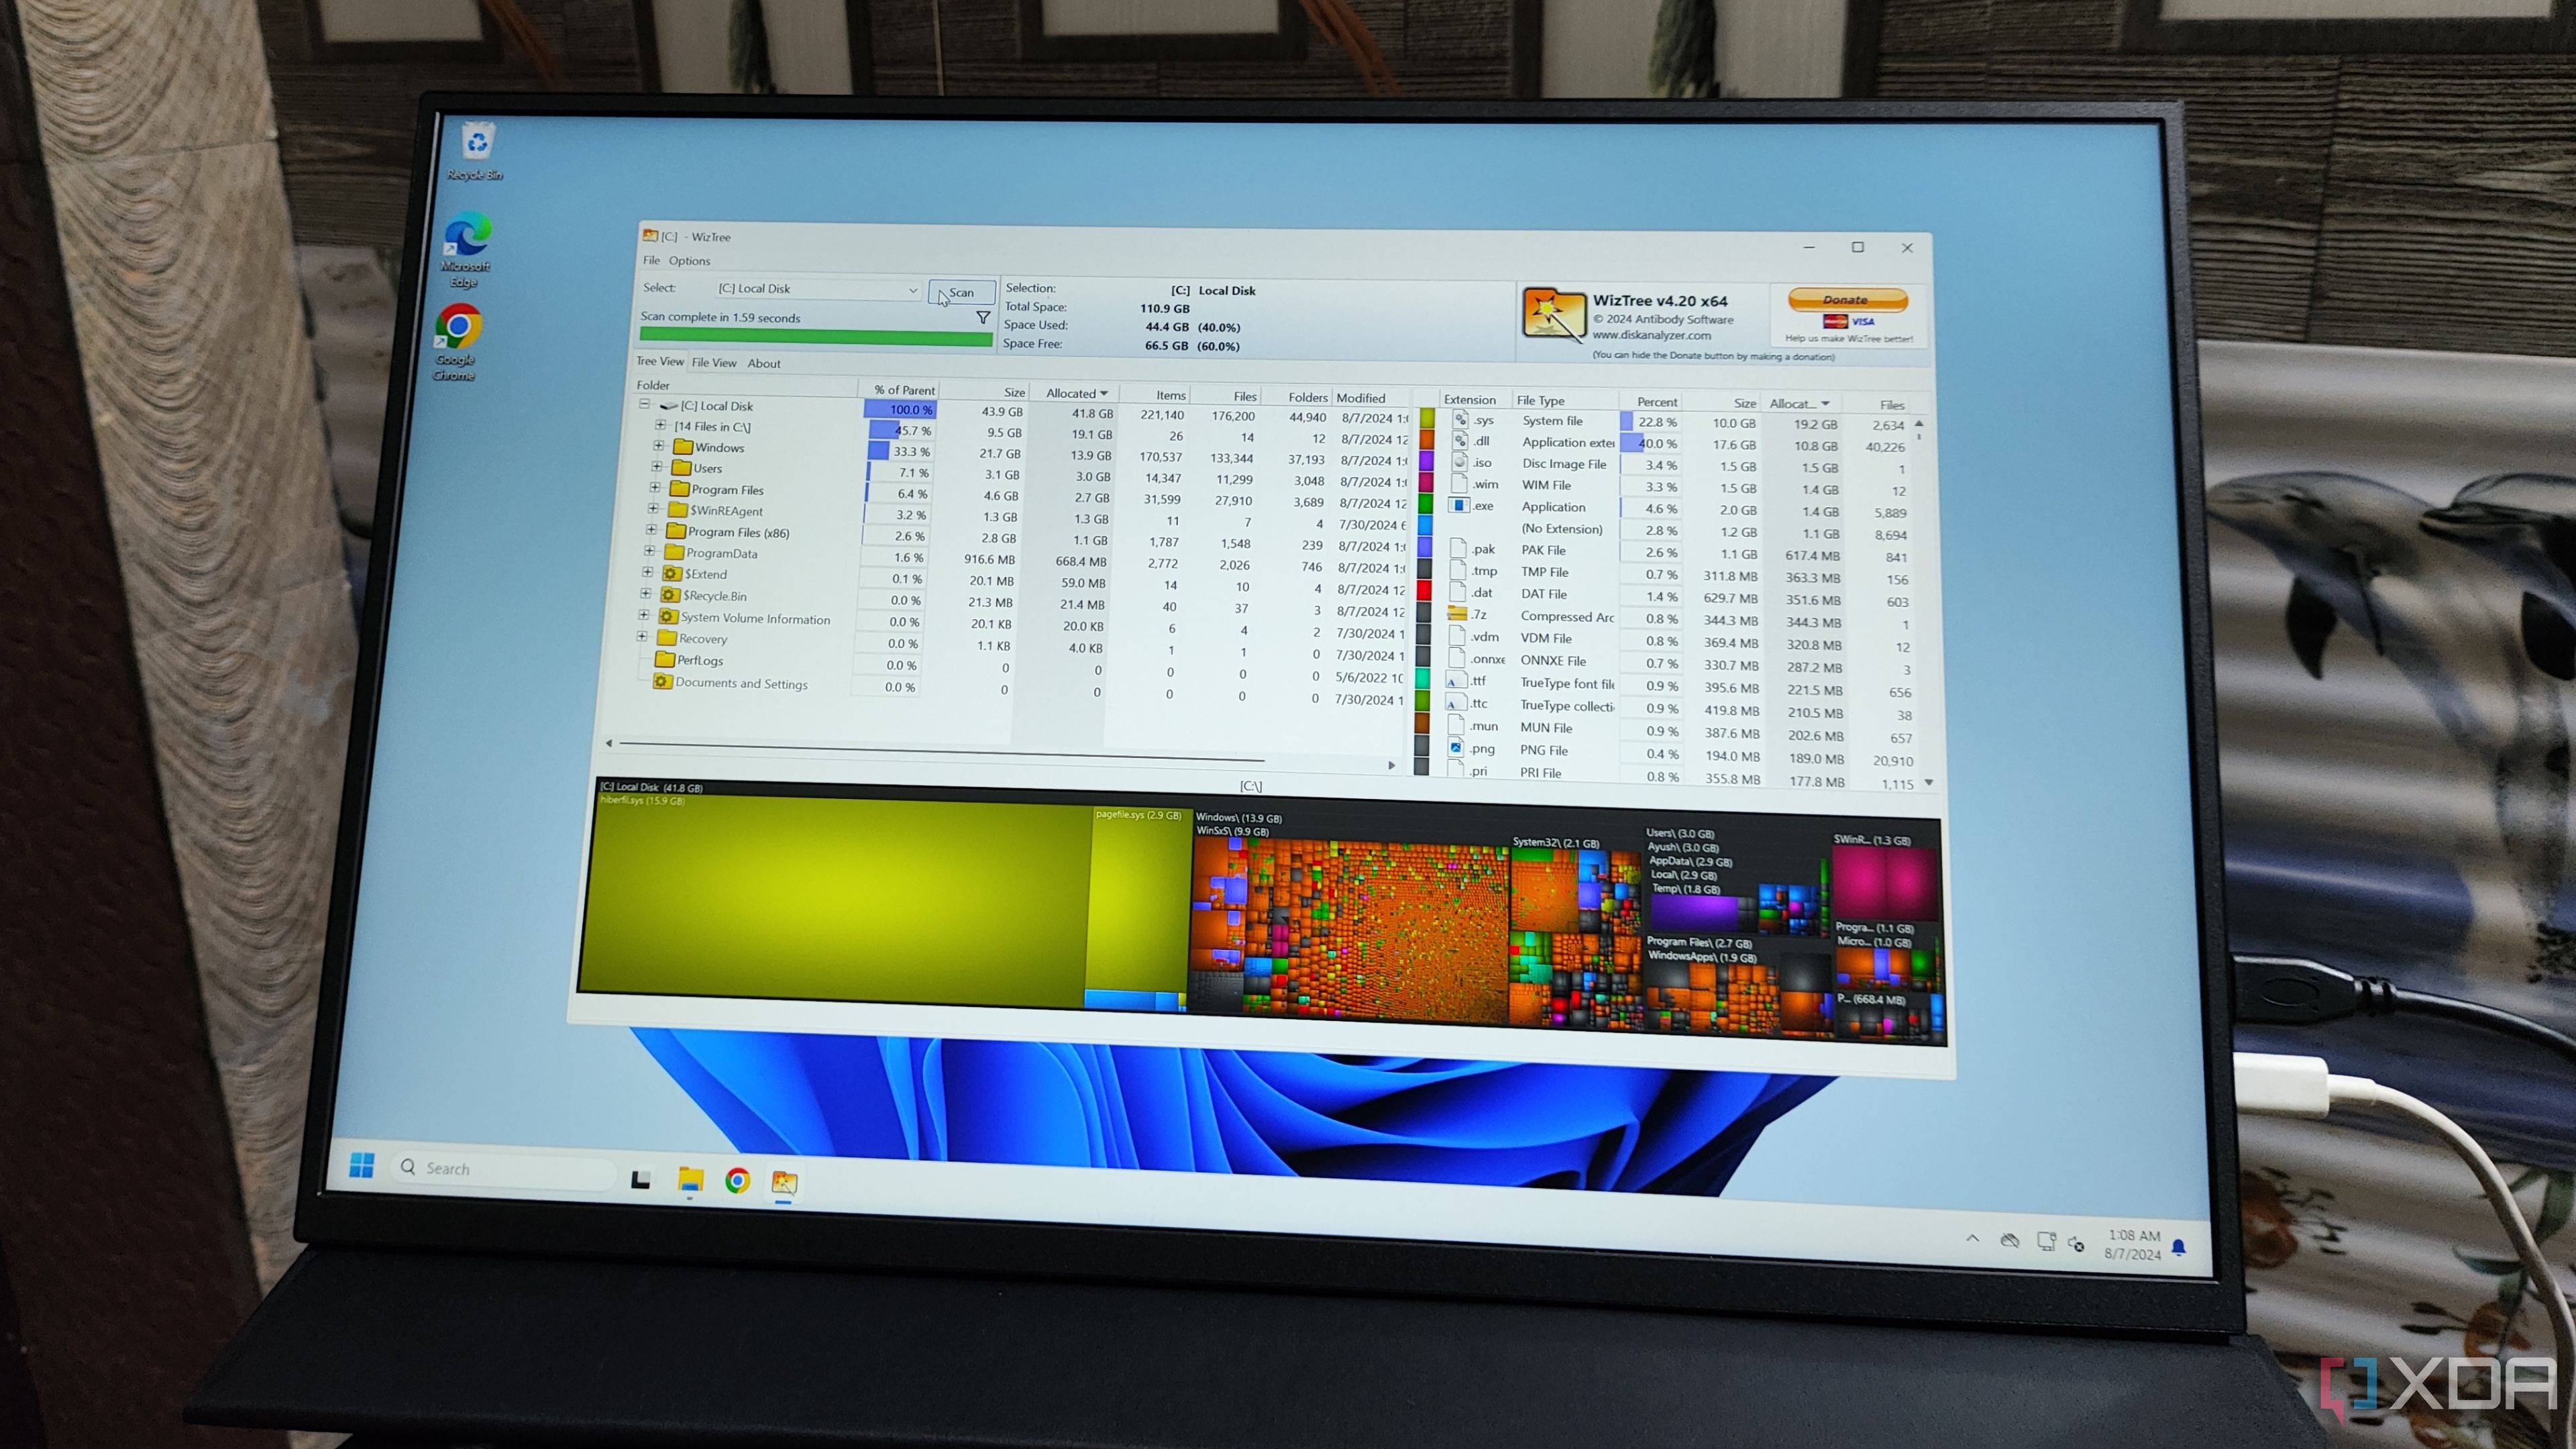The height and width of the screenshot is (1449, 2576).
Task: Click the Donate button in WizTree
Action: 1847,301
